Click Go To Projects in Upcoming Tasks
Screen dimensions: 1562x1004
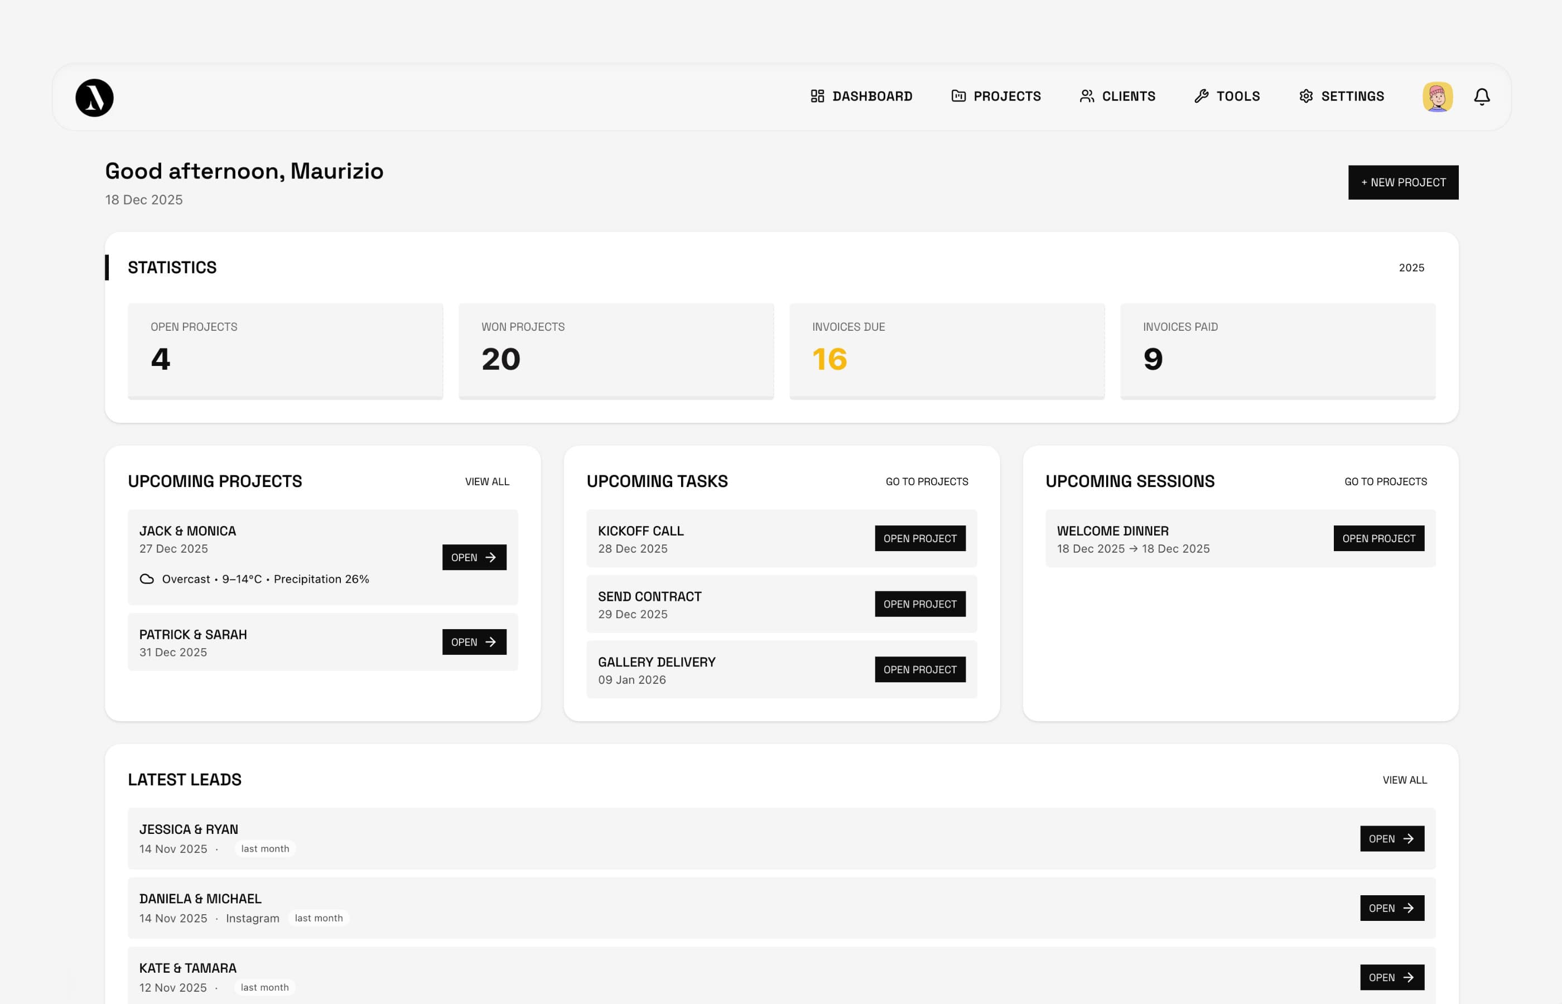(x=927, y=481)
